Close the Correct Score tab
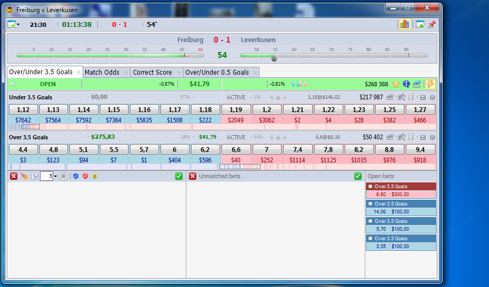The width and height of the screenshot is (489, 287). (x=179, y=73)
